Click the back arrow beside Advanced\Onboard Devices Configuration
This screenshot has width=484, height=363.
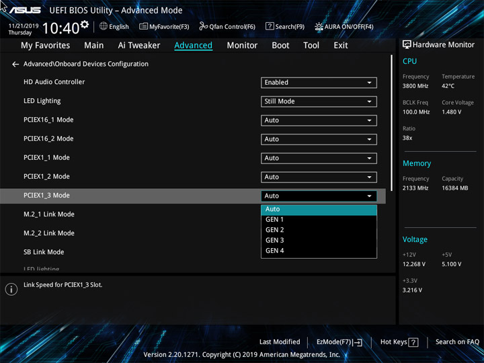[x=15, y=65]
